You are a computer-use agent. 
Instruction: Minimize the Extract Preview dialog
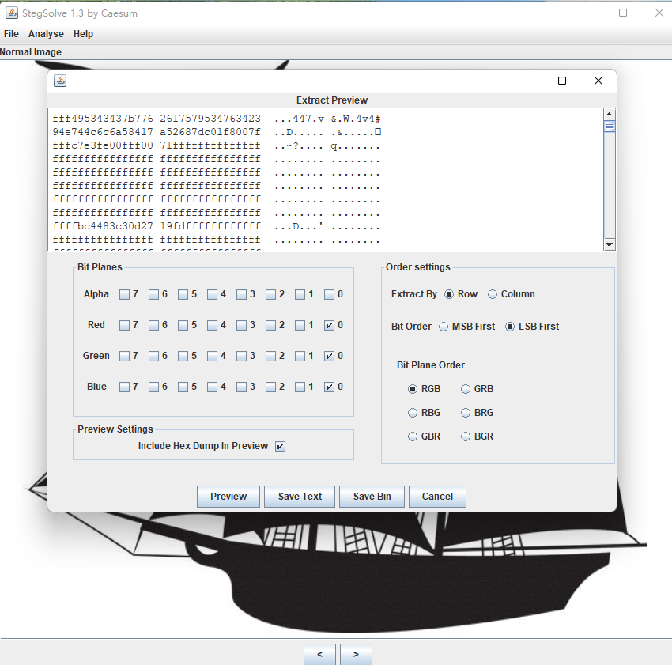(527, 81)
